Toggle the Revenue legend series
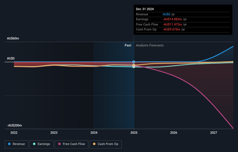238x152 pixels. coord(17,144)
